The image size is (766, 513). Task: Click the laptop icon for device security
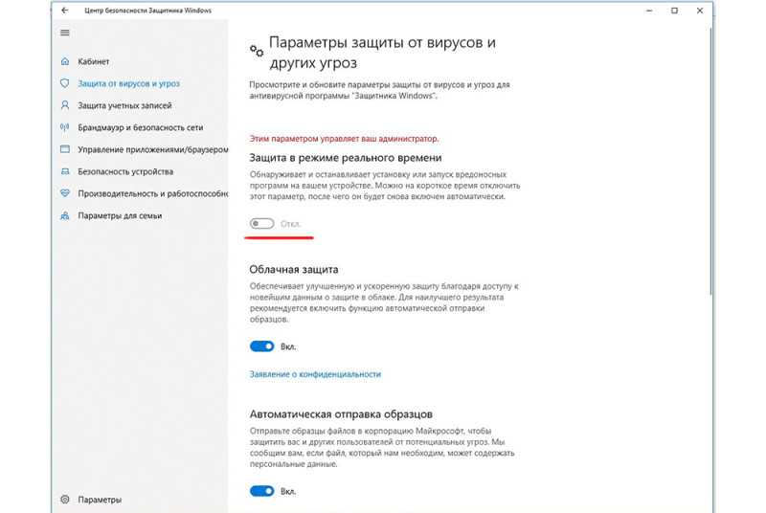click(65, 171)
